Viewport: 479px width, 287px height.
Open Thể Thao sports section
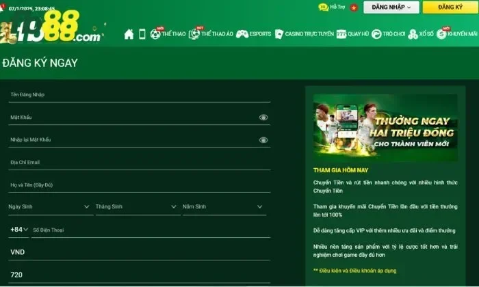(168, 33)
